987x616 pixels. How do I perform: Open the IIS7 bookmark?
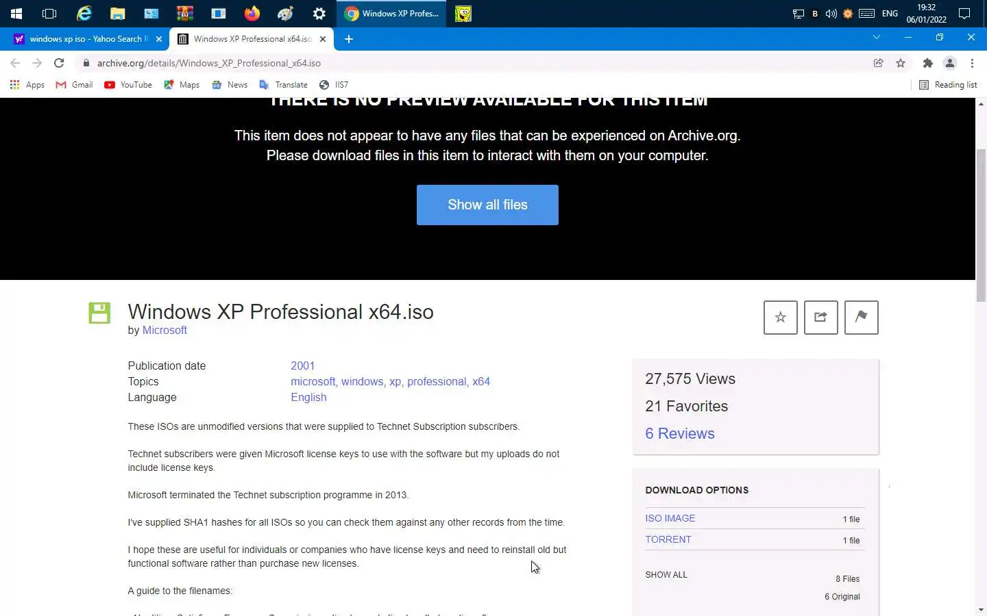point(334,85)
